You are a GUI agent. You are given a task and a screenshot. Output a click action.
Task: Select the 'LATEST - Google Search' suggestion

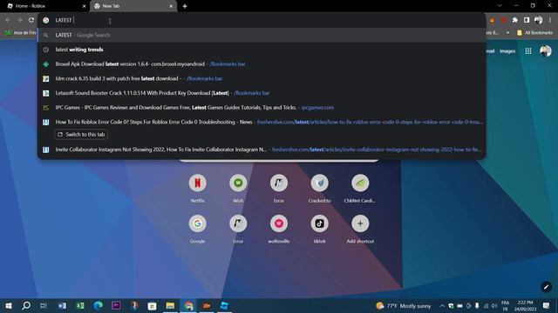pyautogui.click(x=262, y=35)
